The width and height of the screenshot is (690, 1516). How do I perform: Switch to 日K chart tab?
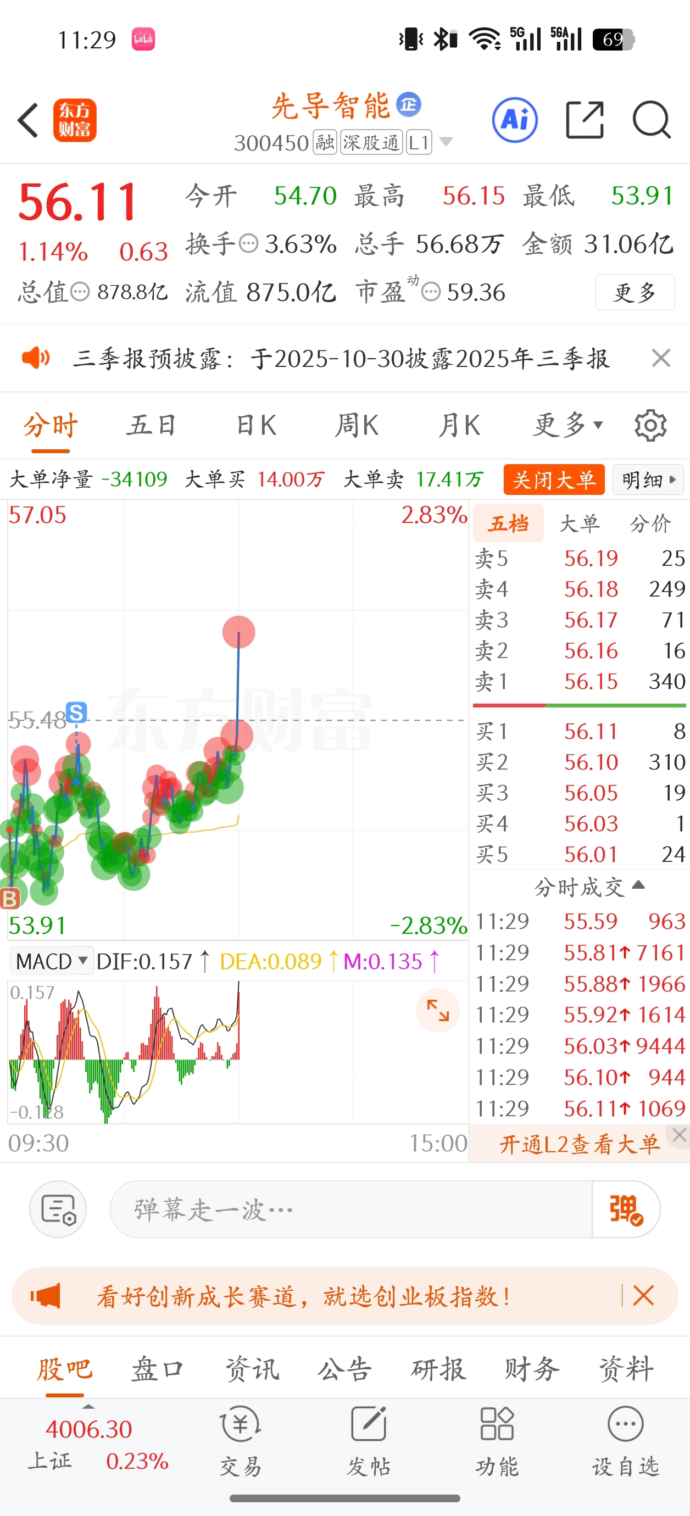click(x=256, y=425)
